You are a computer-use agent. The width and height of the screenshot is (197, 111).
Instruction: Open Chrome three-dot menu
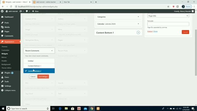point(194,6)
